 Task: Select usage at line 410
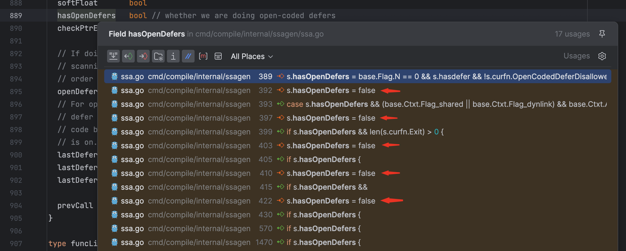[357, 173]
